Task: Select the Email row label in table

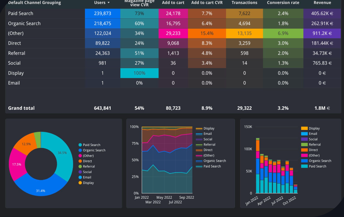Action: [x=14, y=83]
